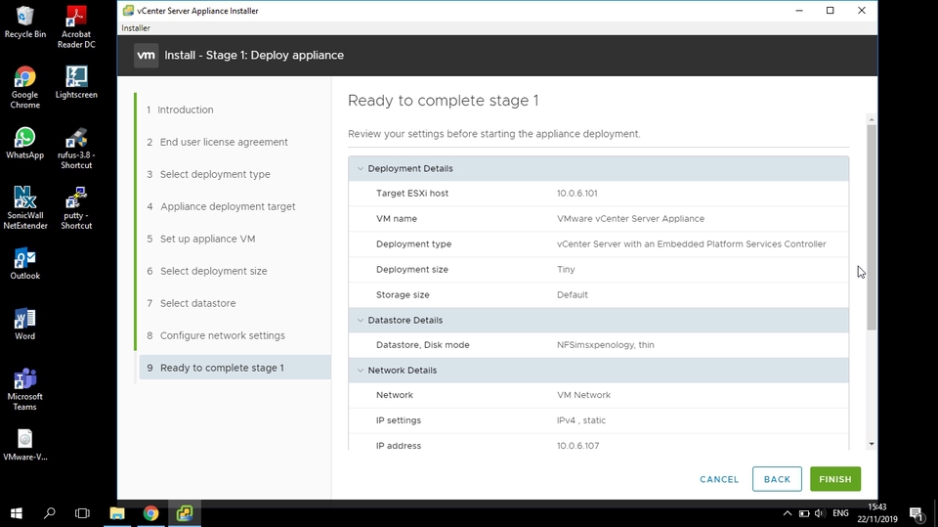This screenshot has height=527, width=938.
Task: Click the vertical scrollbar thumb
Action: 872,227
